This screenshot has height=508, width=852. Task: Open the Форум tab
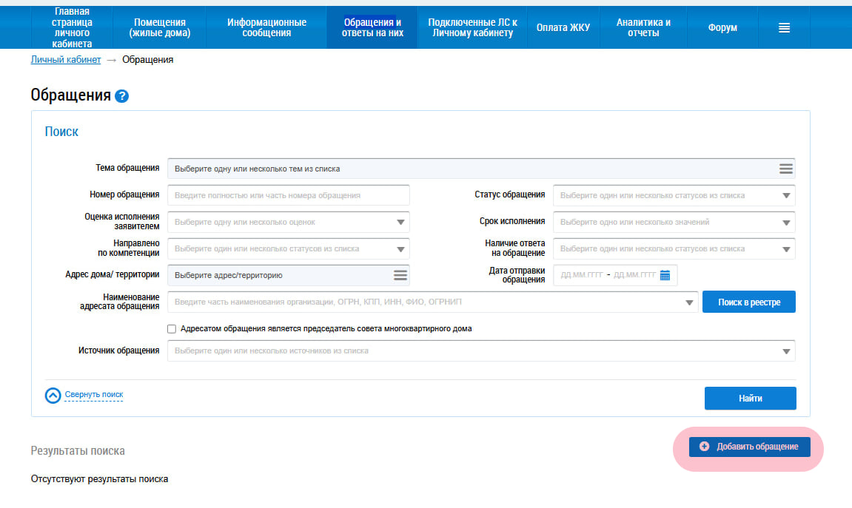tap(722, 27)
